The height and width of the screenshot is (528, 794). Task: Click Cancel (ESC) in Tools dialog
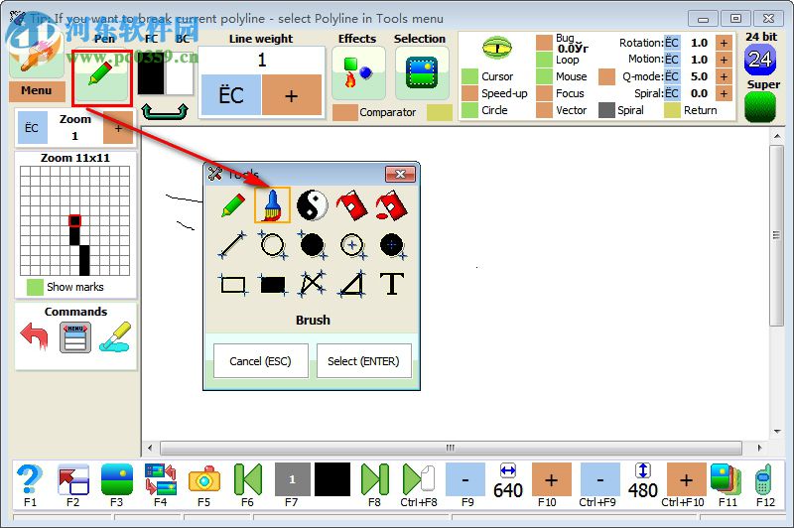[260, 361]
